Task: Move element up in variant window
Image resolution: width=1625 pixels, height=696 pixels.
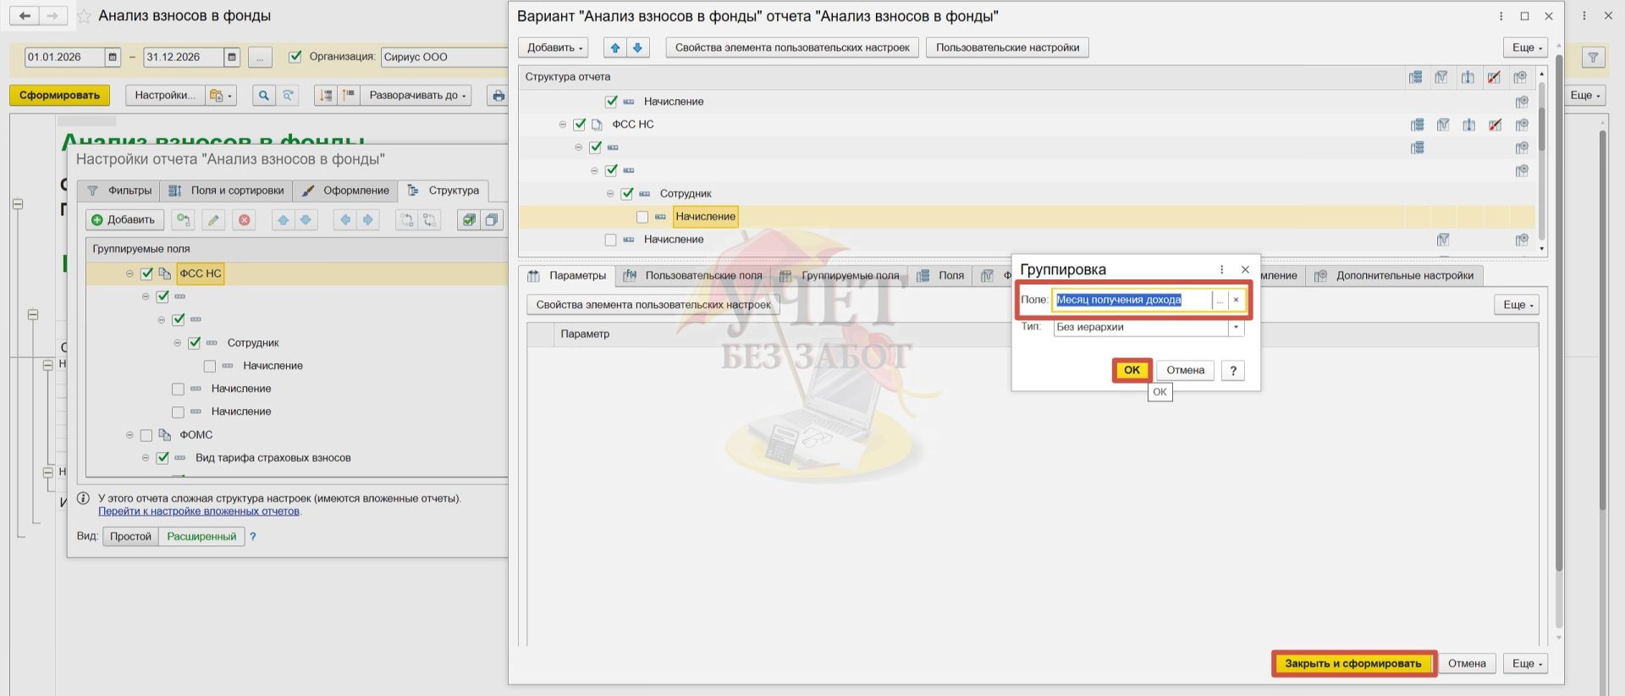Action: 615,47
